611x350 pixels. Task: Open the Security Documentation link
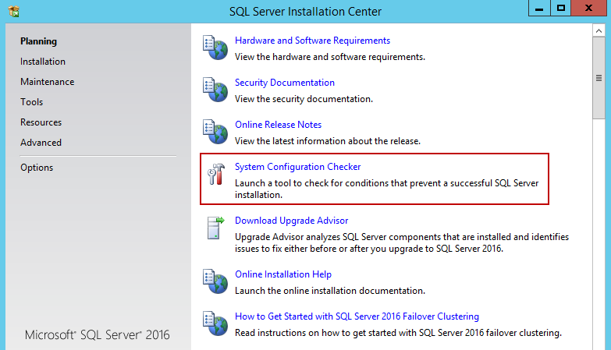(x=285, y=83)
